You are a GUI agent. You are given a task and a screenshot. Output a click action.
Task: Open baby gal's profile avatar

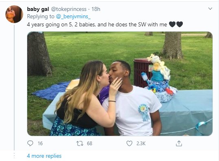14,14
